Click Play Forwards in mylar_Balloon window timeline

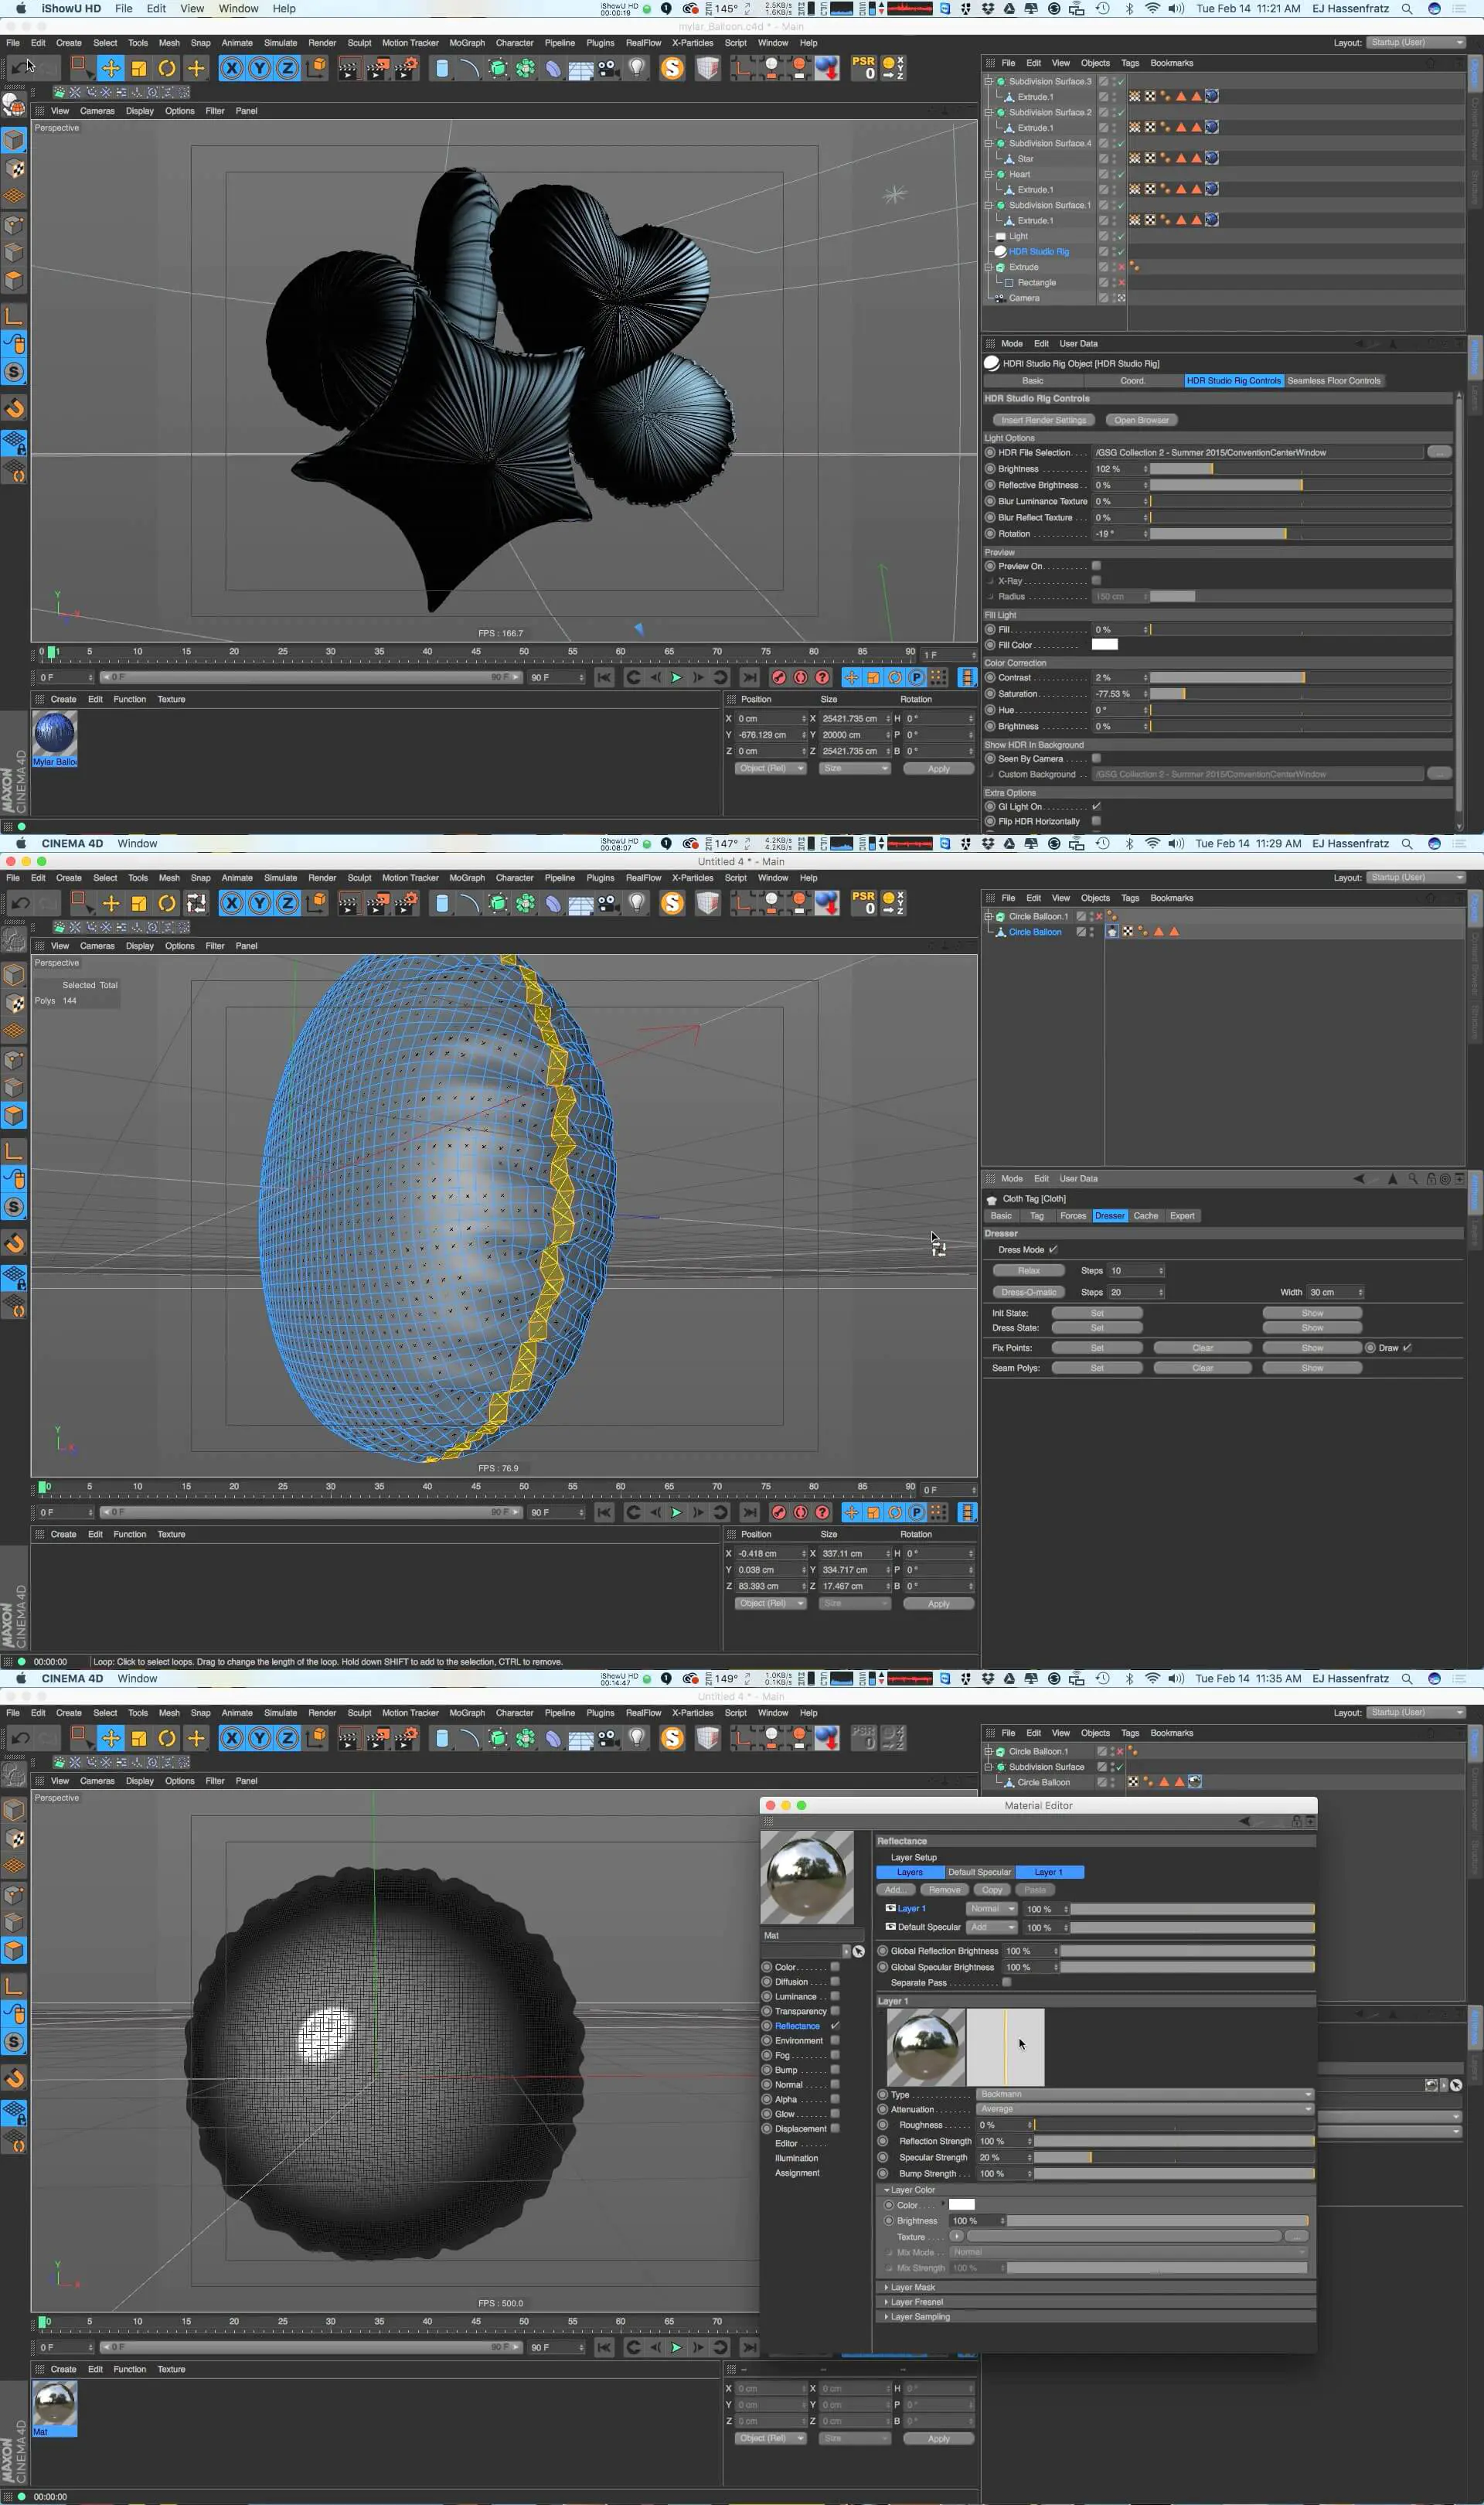(x=676, y=677)
